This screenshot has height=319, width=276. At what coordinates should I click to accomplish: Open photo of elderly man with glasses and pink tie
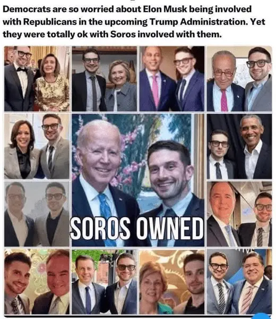(239, 79)
